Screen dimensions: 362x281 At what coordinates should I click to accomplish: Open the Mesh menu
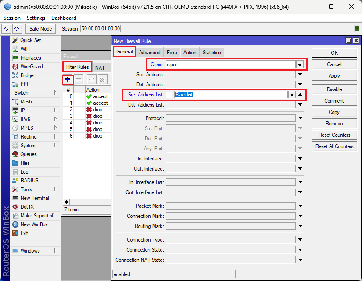[26, 102]
